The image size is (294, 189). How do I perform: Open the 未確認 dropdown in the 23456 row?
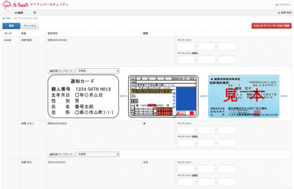[x=98, y=71]
